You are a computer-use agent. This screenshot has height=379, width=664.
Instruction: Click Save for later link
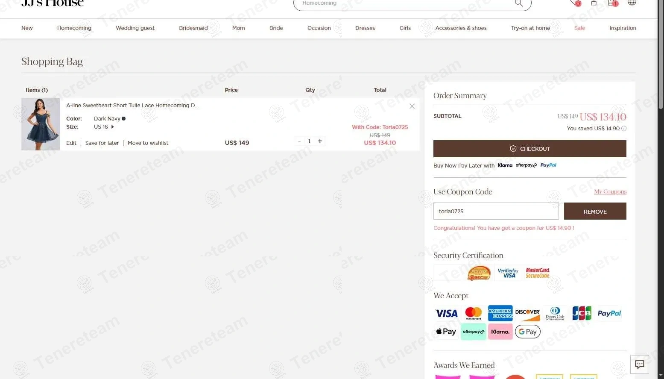pyautogui.click(x=102, y=143)
